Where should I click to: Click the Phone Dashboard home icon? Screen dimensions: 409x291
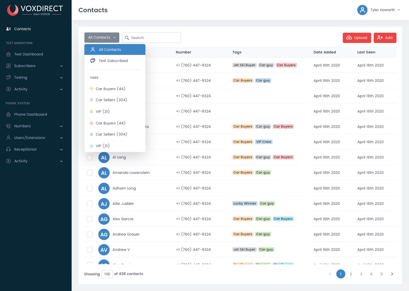click(8, 114)
